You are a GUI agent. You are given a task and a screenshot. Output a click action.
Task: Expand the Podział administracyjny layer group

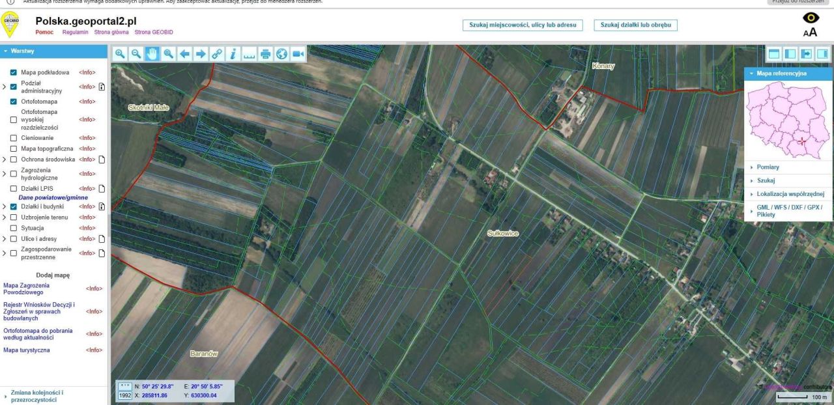5,87
